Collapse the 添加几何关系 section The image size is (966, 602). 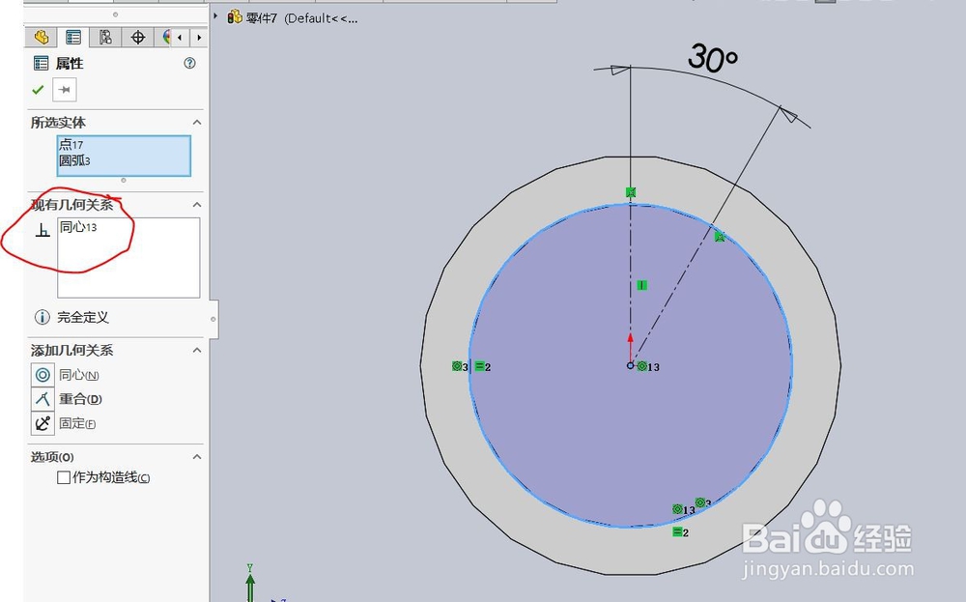coord(197,351)
